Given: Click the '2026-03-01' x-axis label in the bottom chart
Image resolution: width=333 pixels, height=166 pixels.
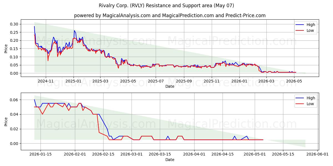Looking at the screenshot, I should [x=132, y=154].
